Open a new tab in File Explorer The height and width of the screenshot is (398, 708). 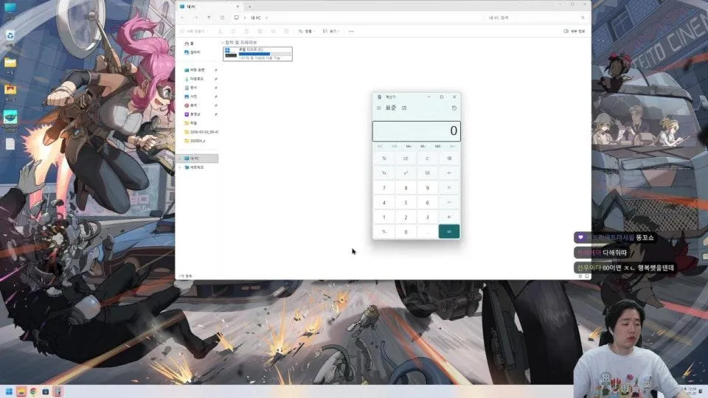coord(250,7)
